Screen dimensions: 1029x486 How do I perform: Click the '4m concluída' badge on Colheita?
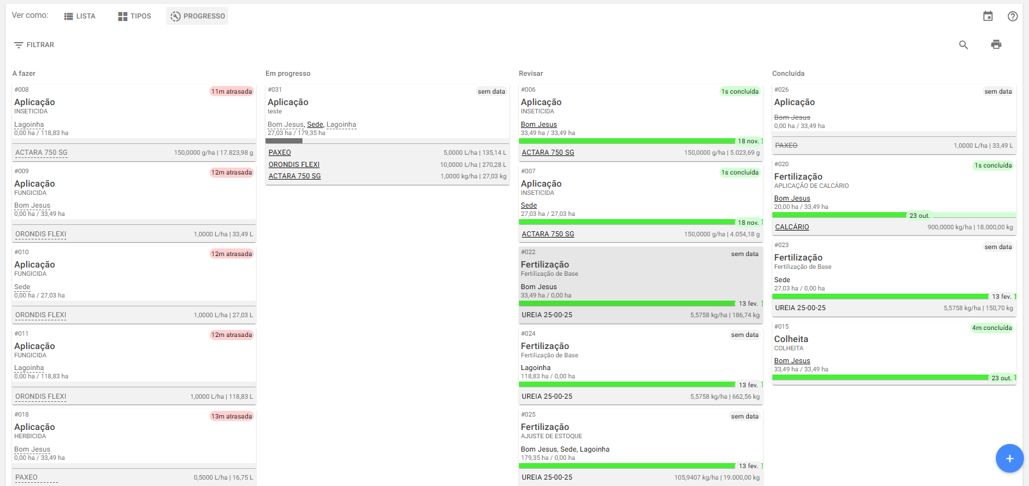991,328
